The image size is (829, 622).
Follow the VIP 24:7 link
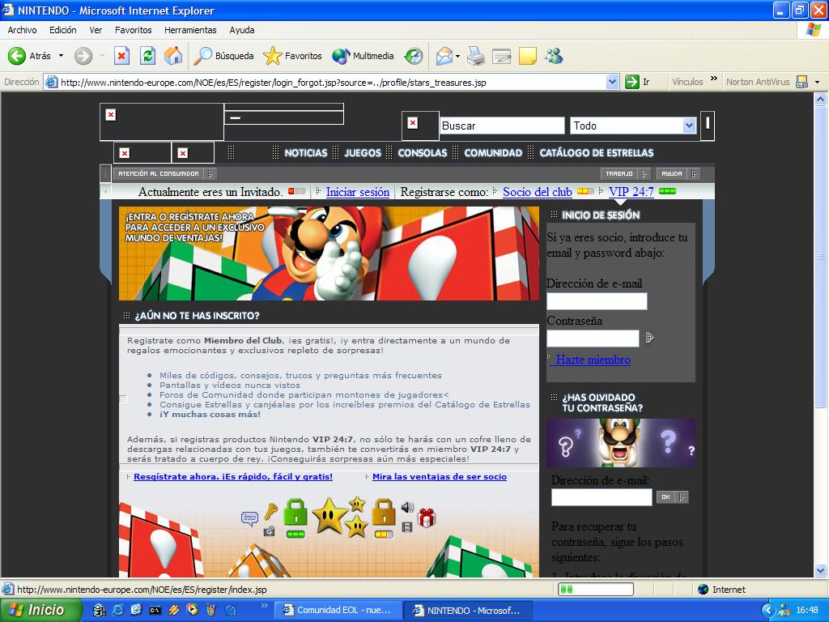click(x=631, y=192)
